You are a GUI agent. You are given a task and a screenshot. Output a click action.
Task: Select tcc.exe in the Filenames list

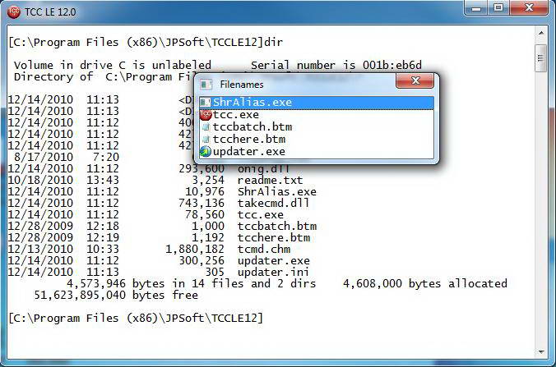pos(317,115)
